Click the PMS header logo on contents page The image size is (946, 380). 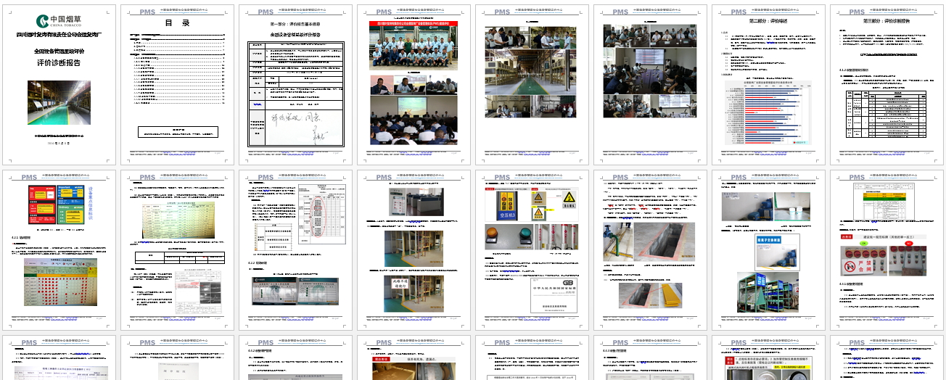point(147,13)
